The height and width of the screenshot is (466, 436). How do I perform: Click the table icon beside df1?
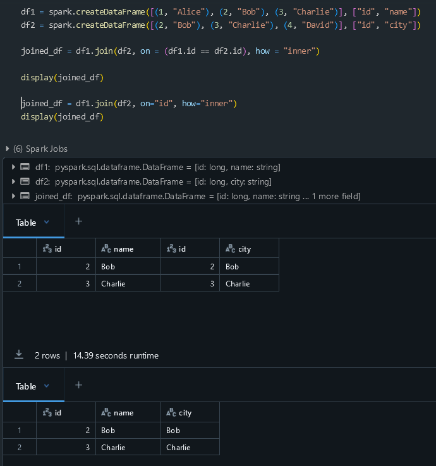[25, 167]
